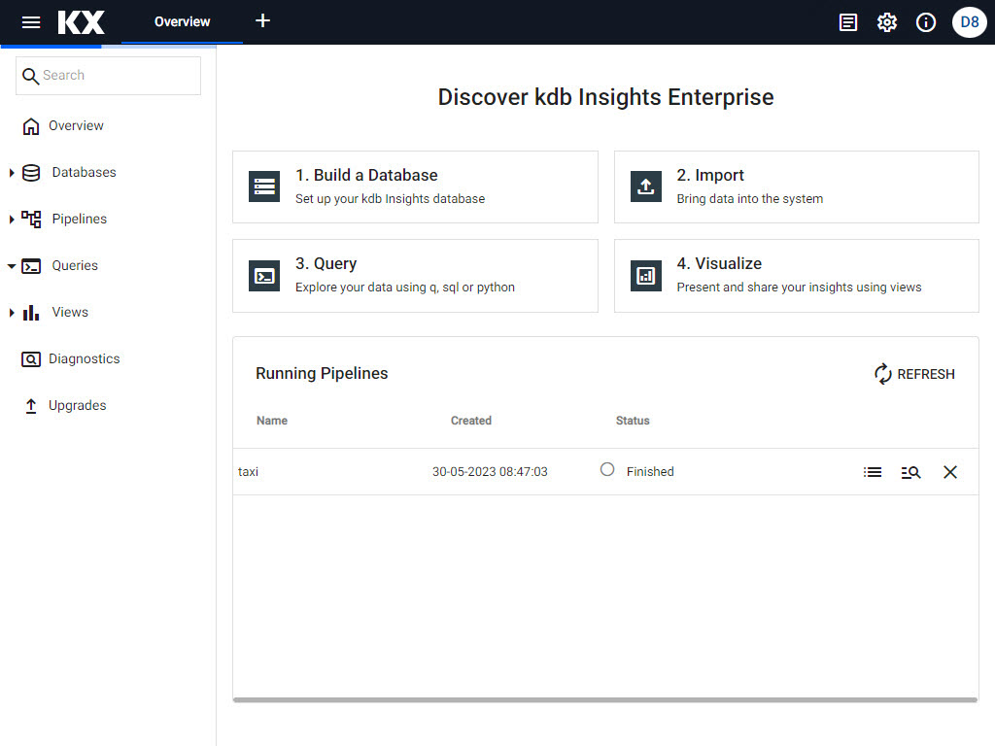Open the document/news icon in header

pyautogui.click(x=847, y=23)
